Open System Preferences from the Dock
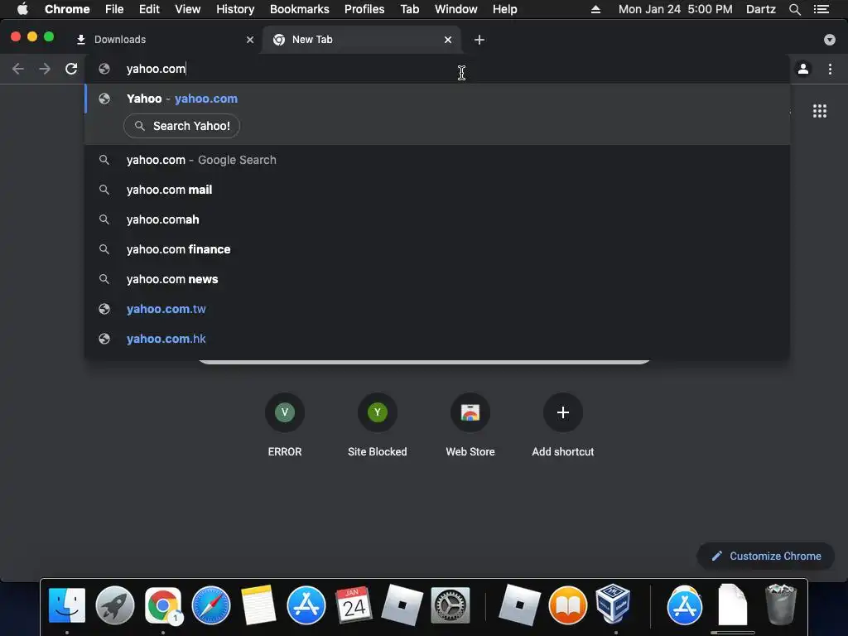This screenshot has width=848, height=636. 450,605
